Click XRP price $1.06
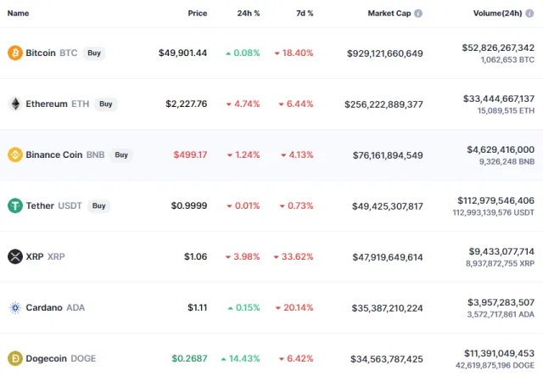543x382 pixels. [196, 257]
